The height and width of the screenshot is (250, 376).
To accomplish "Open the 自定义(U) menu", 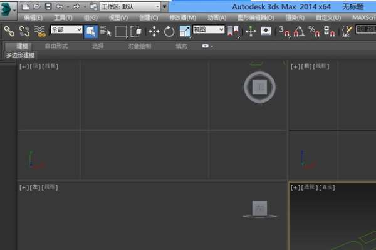I will coord(328,17).
